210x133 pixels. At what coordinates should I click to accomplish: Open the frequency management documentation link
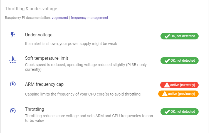pos(90,18)
